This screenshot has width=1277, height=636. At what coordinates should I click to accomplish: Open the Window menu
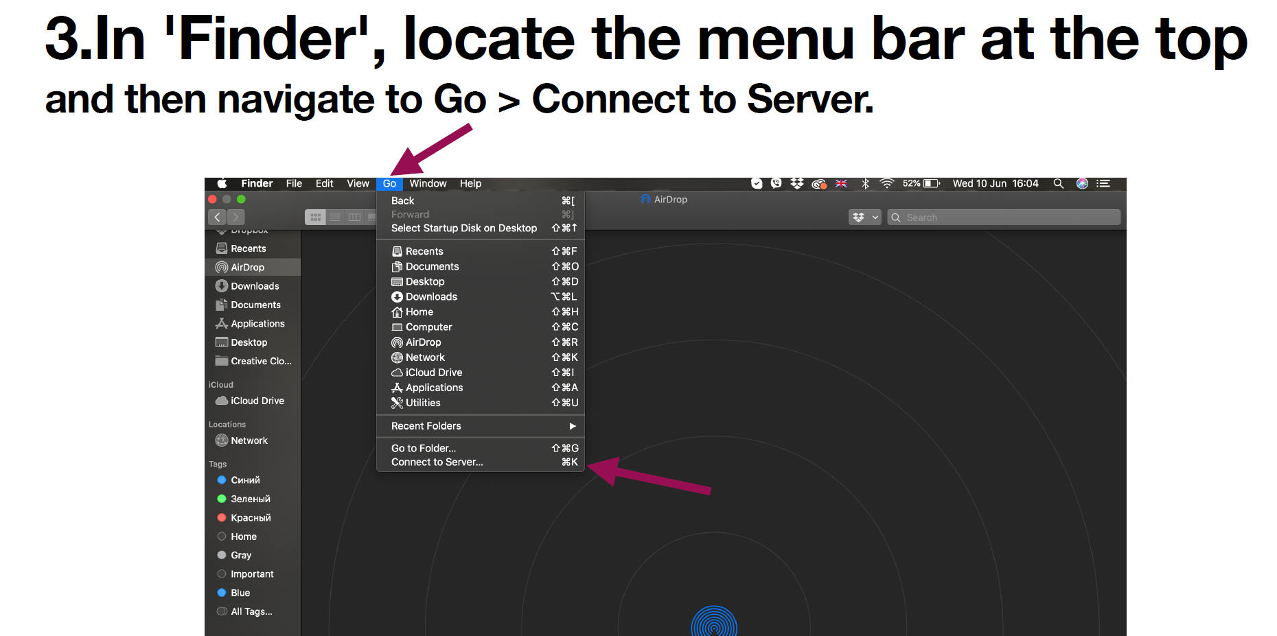[428, 183]
